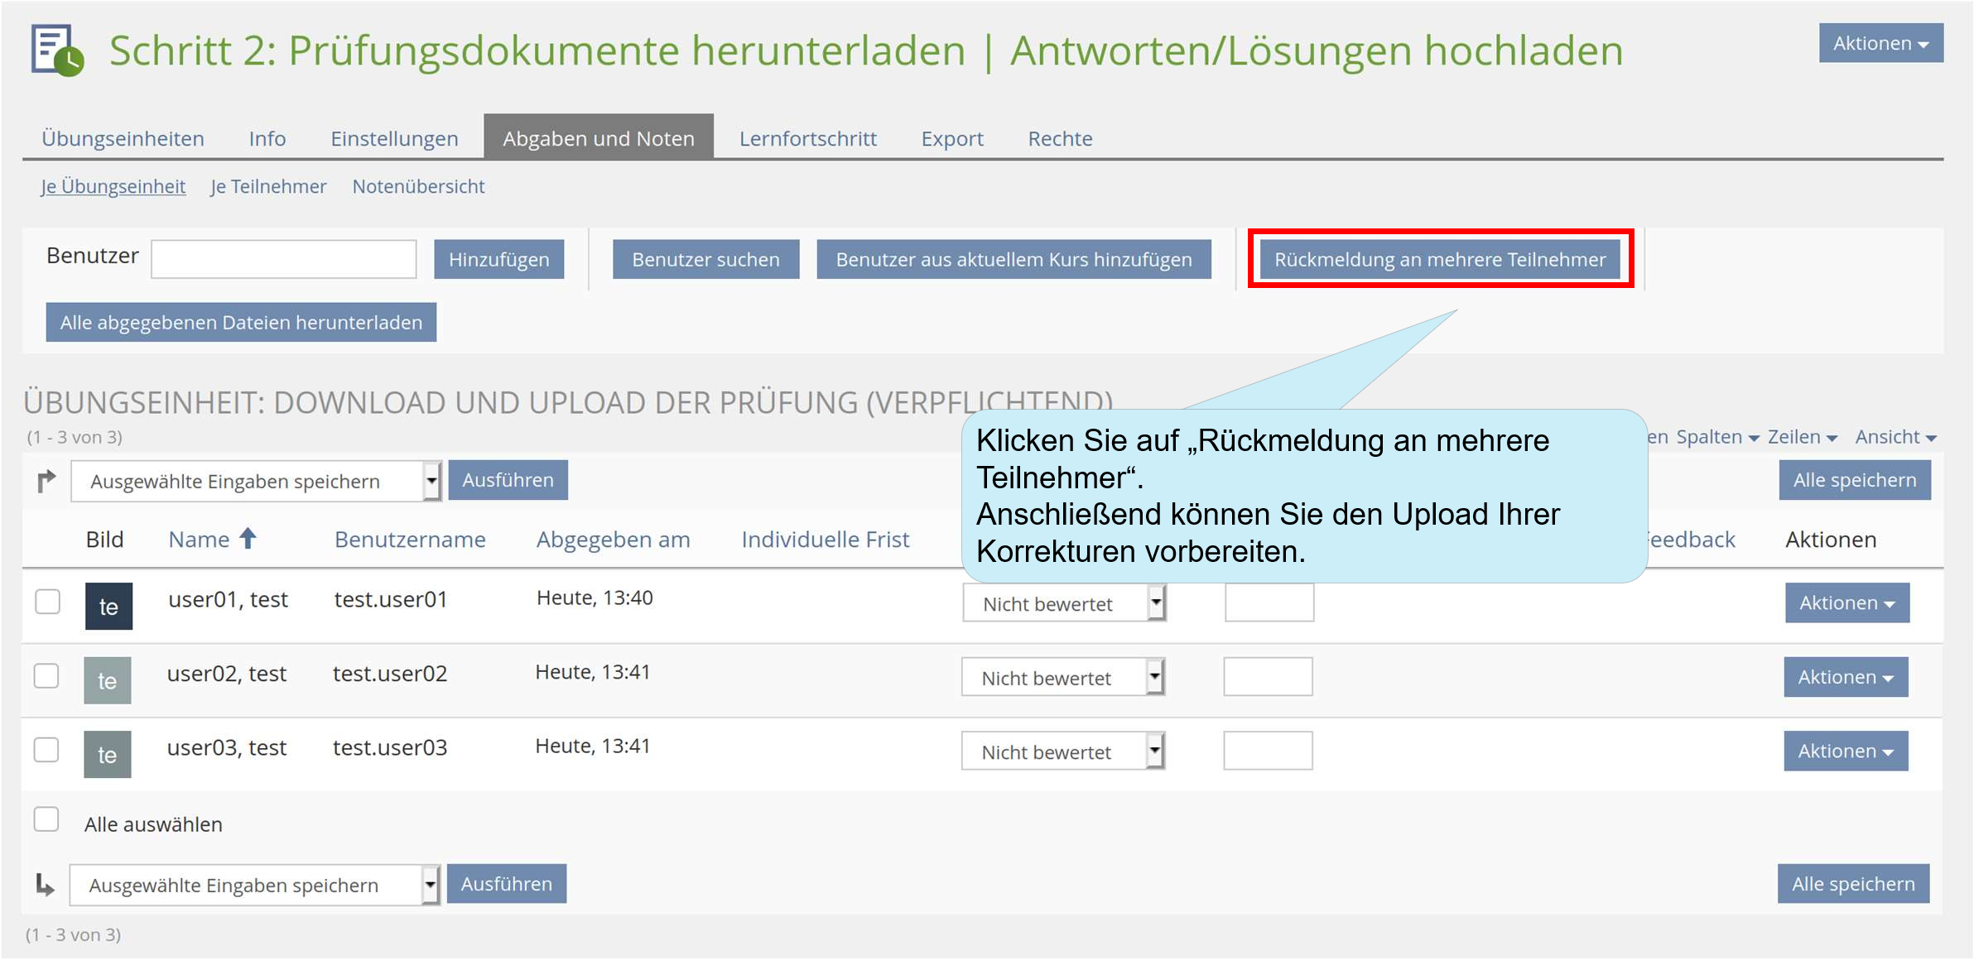Go to the Lernfortschritt tab
This screenshot has width=1974, height=960.
[x=807, y=138]
